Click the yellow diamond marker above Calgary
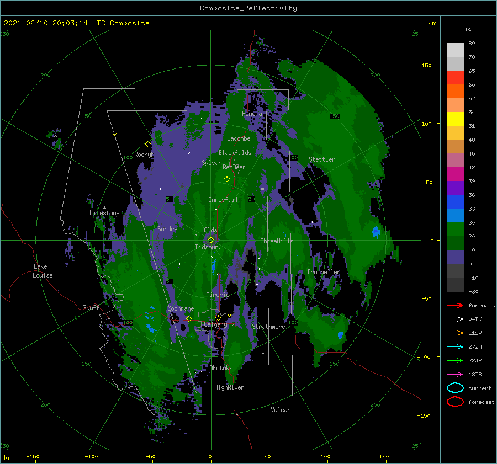Viewport: 497px width, 464px height. pyautogui.click(x=218, y=318)
